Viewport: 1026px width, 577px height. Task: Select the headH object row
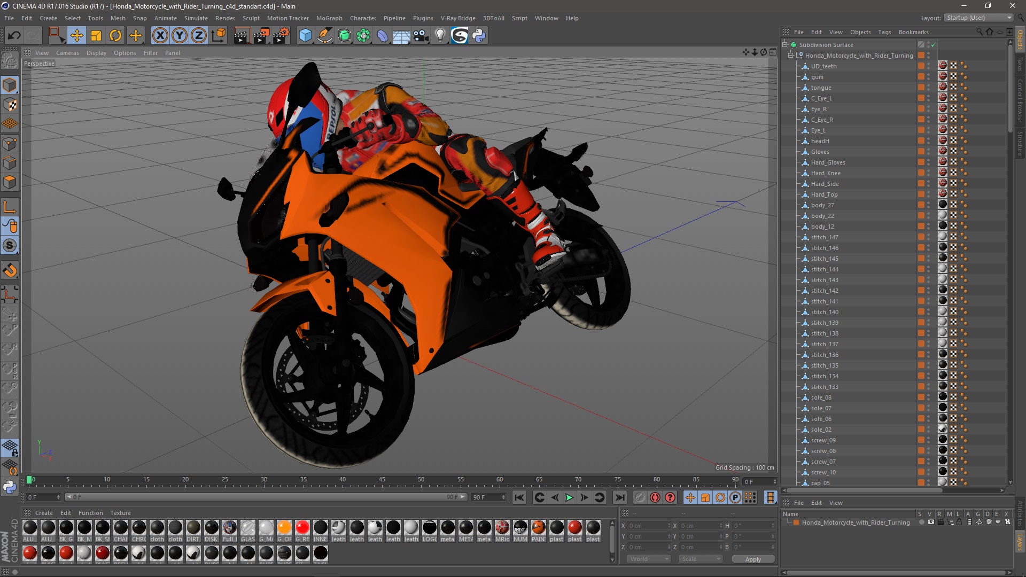coord(820,141)
